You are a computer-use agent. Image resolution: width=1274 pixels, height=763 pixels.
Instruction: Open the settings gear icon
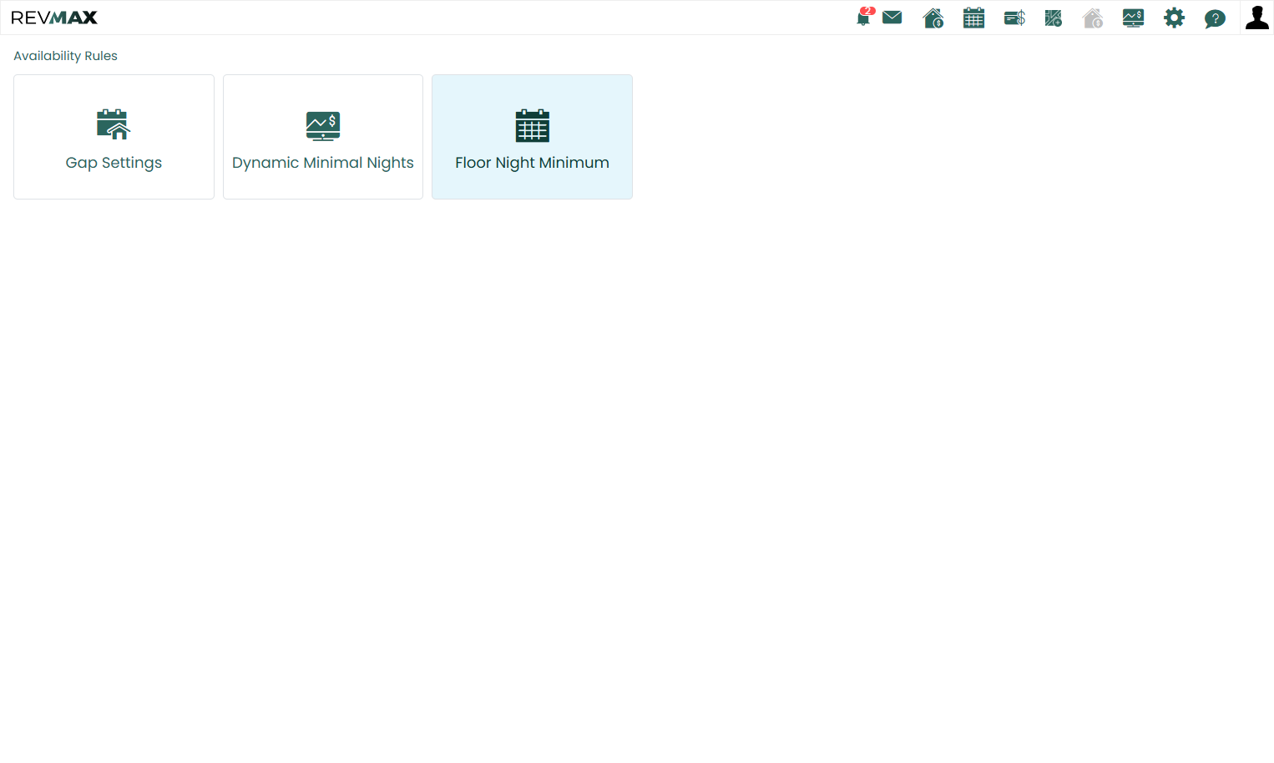[1174, 18]
